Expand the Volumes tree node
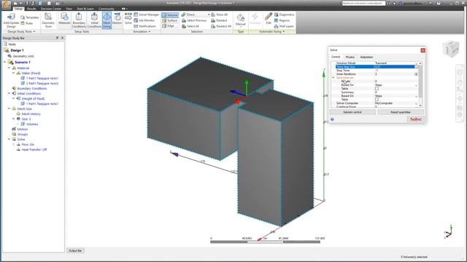 coord(18,124)
